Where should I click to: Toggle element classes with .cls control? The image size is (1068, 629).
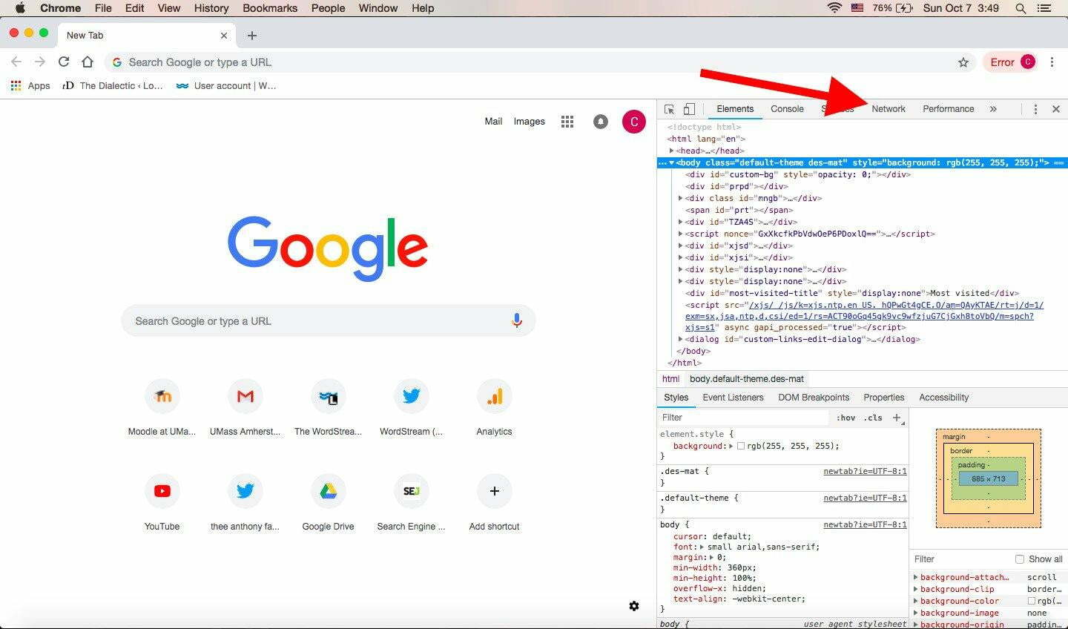874,418
